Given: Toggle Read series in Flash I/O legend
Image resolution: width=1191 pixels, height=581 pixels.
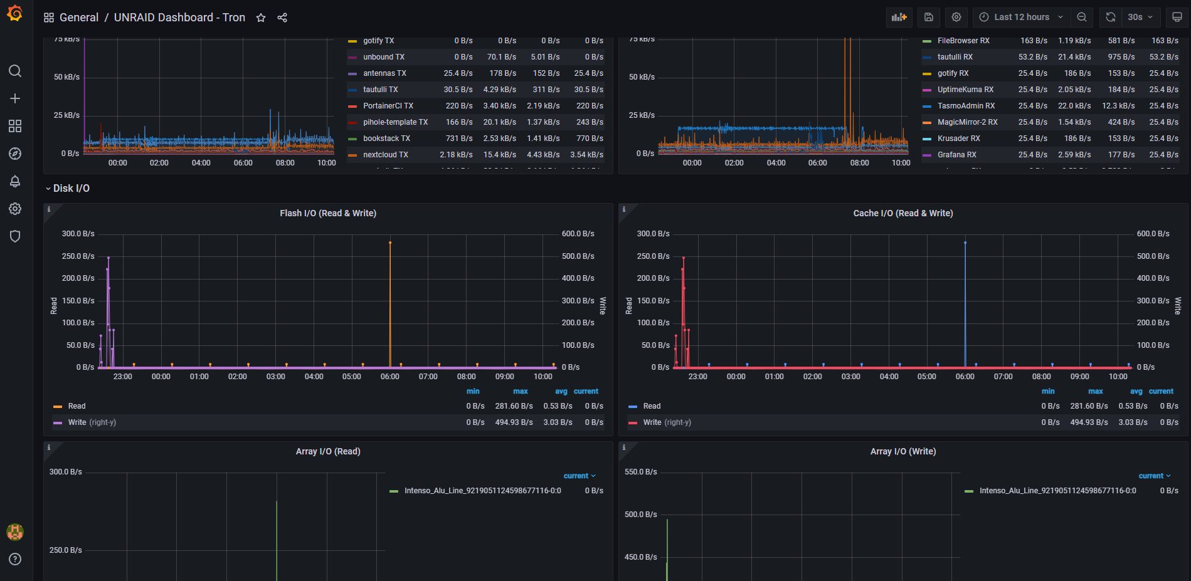Looking at the screenshot, I should (77, 406).
